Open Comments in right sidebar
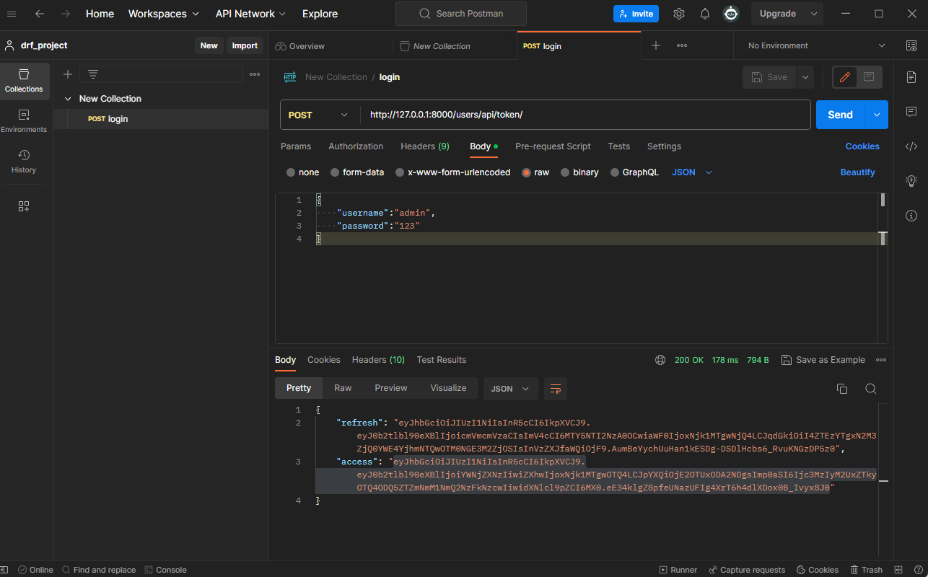The width and height of the screenshot is (928, 577). [x=911, y=112]
